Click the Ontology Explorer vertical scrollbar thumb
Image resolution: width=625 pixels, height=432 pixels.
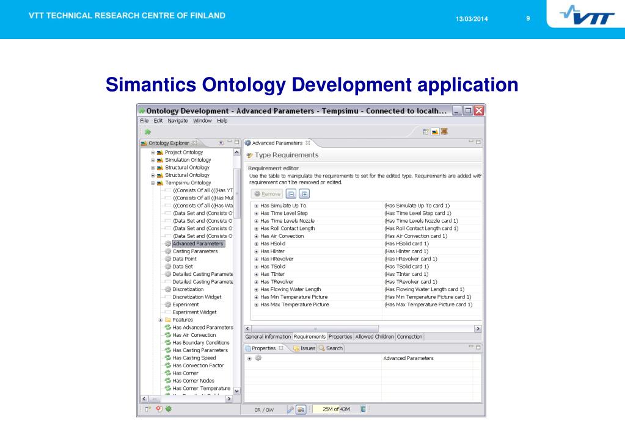[x=237, y=193]
